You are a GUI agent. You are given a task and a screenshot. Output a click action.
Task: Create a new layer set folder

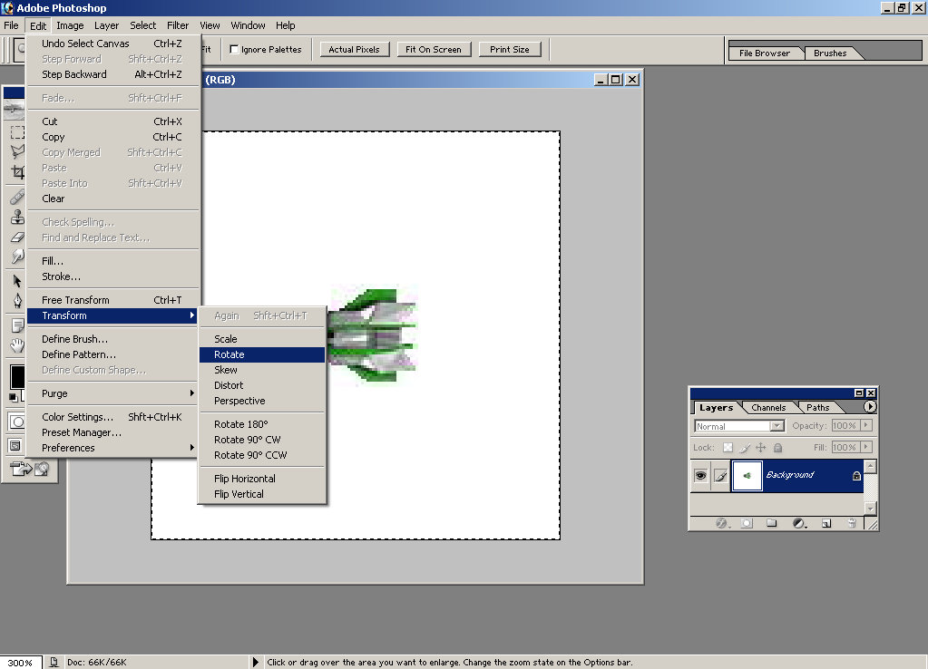click(x=772, y=523)
